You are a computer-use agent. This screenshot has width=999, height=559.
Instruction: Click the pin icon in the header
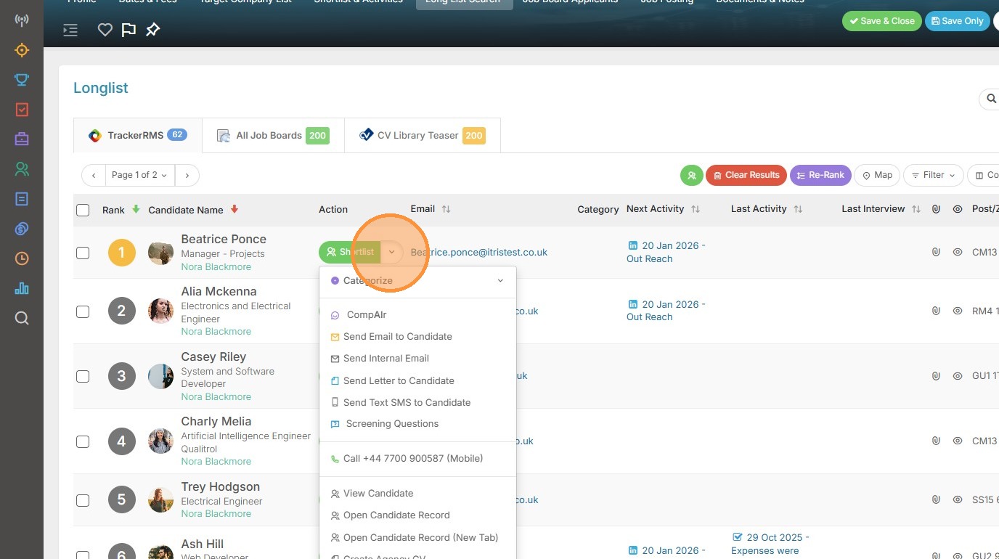(x=152, y=30)
